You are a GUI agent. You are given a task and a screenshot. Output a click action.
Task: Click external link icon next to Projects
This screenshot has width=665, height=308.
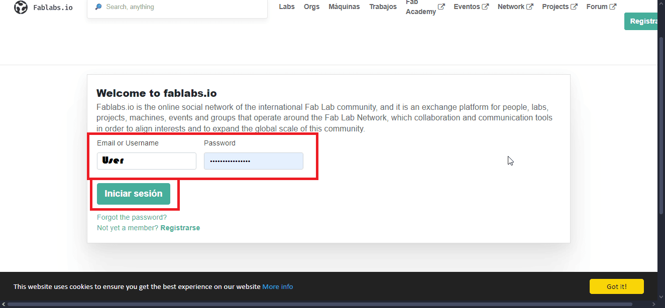pos(574,7)
